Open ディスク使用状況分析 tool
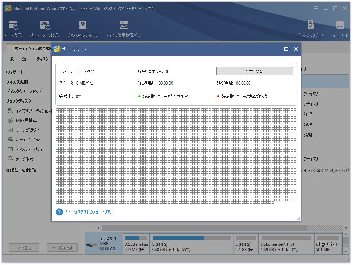 (x=123, y=29)
